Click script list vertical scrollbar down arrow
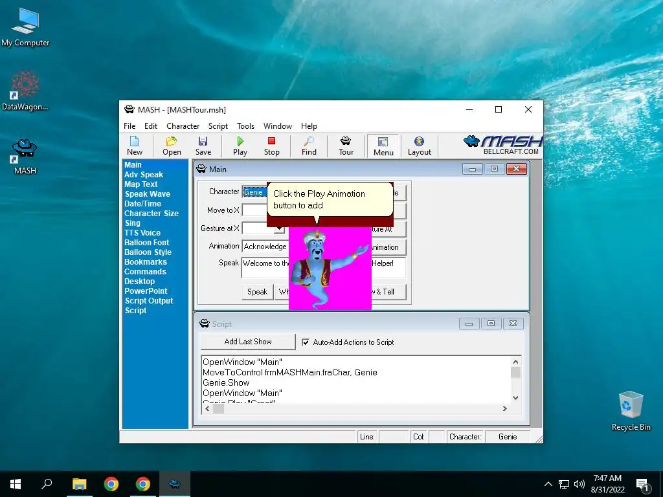The image size is (663, 497). click(x=515, y=398)
